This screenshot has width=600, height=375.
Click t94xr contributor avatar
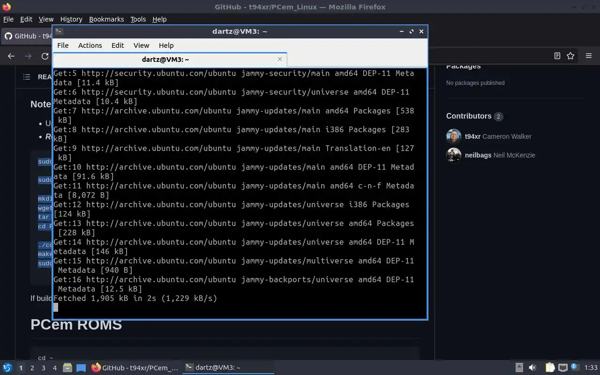(x=453, y=136)
